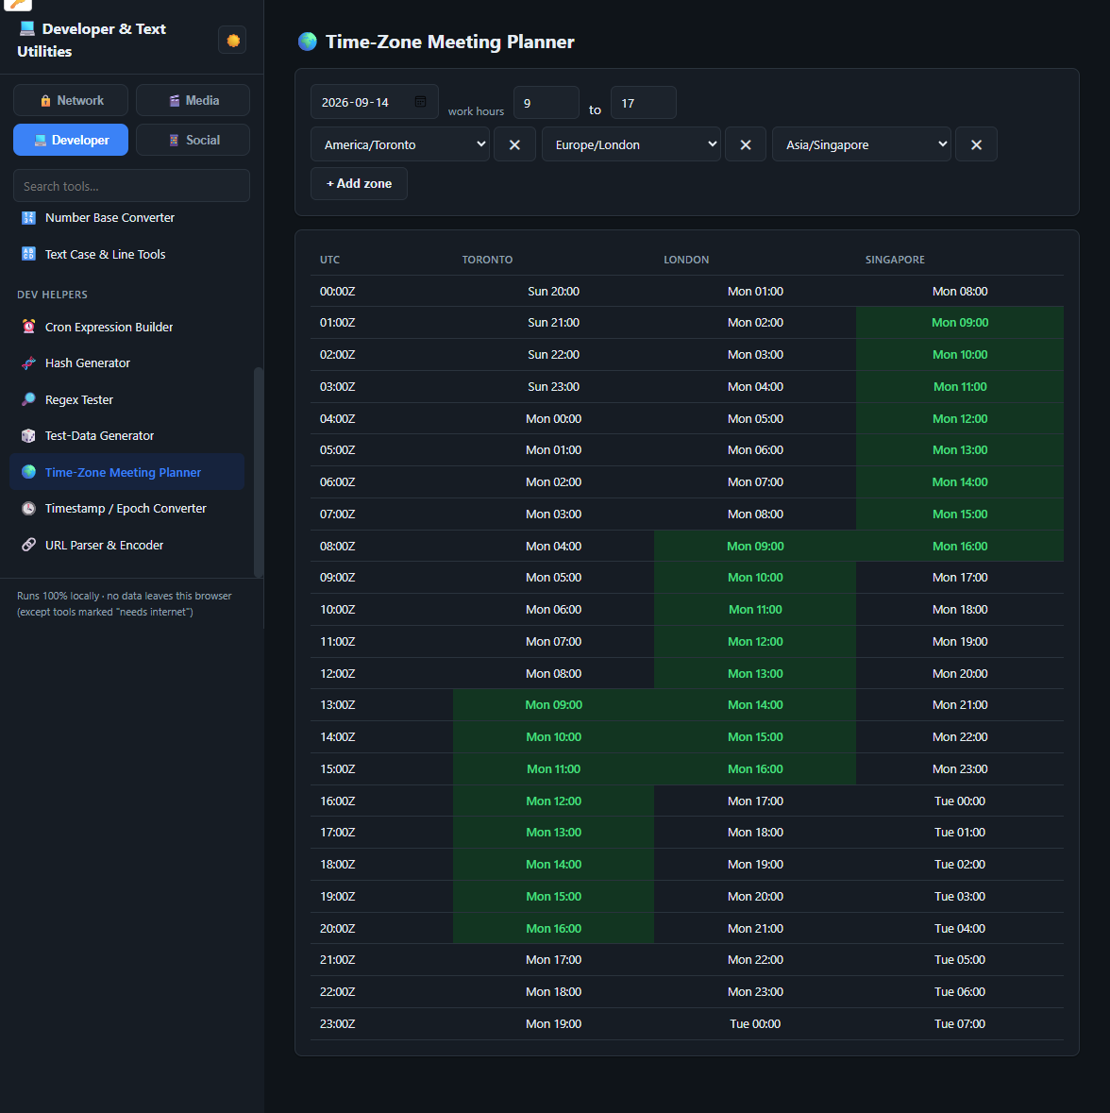Screen dimensions: 1110x1113
Task: Click the Time-Zone Meeting Planner globe icon in sidebar
Action: (28, 472)
